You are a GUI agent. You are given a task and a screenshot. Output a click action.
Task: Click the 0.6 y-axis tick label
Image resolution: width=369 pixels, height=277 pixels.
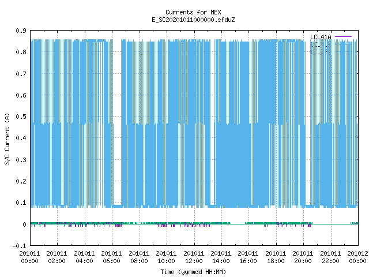[21, 95]
